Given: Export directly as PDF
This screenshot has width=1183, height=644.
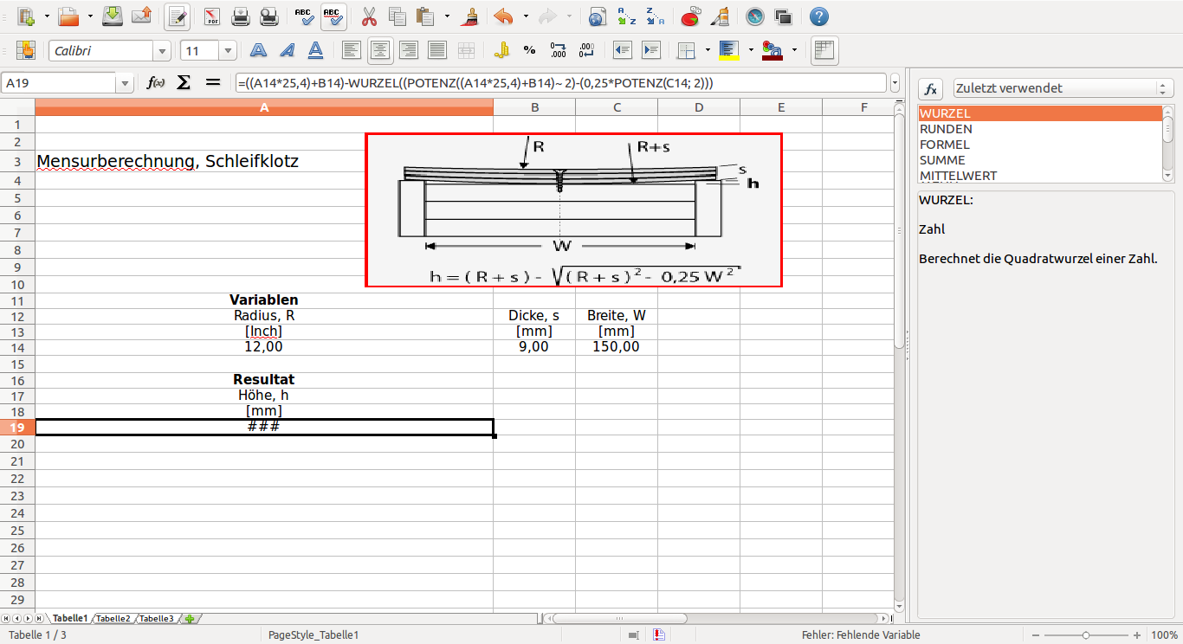Looking at the screenshot, I should tap(212, 16).
